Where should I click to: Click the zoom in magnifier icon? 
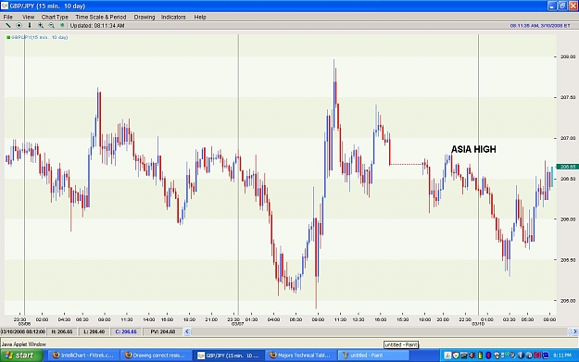[41, 26]
